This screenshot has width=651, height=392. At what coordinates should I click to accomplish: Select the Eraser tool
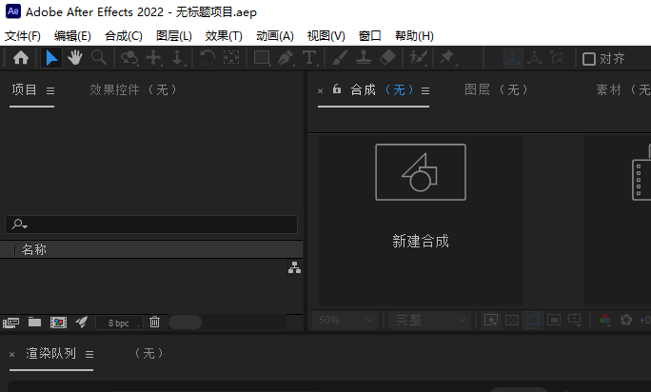pos(387,58)
